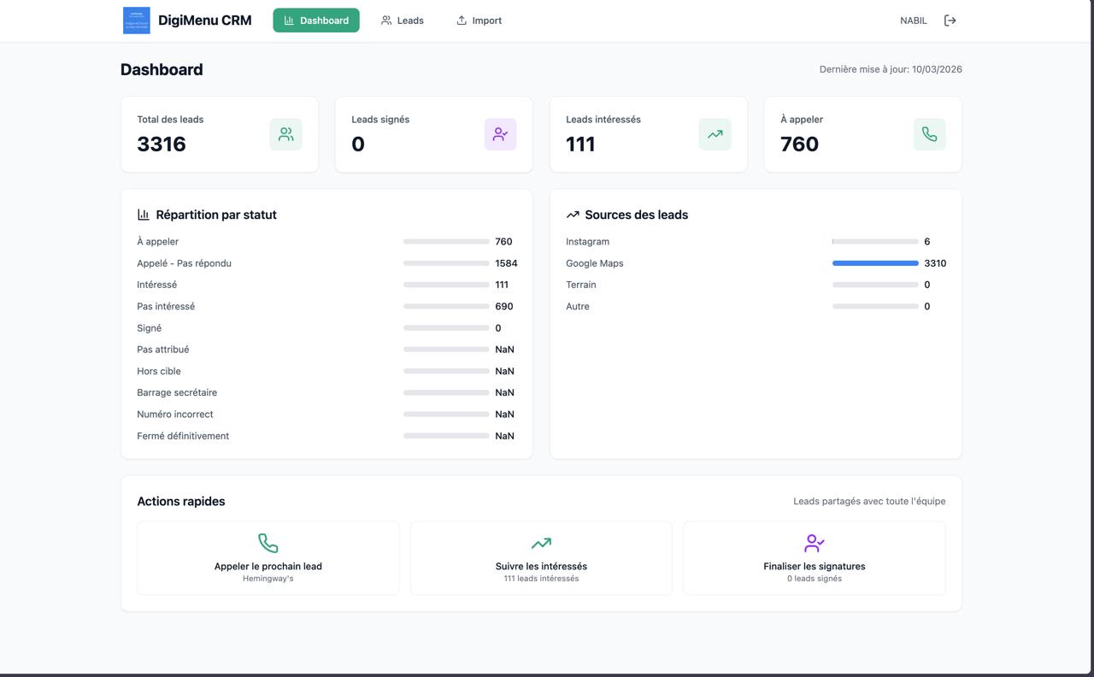
Task: Click the Appeler le prochain lead action card
Action: (268, 557)
